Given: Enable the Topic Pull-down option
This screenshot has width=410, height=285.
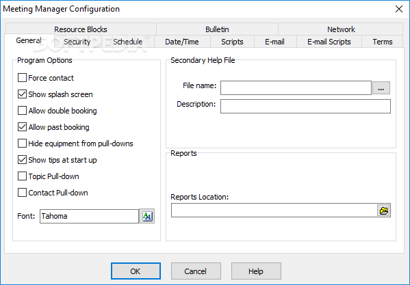Looking at the screenshot, I should click(x=22, y=176).
